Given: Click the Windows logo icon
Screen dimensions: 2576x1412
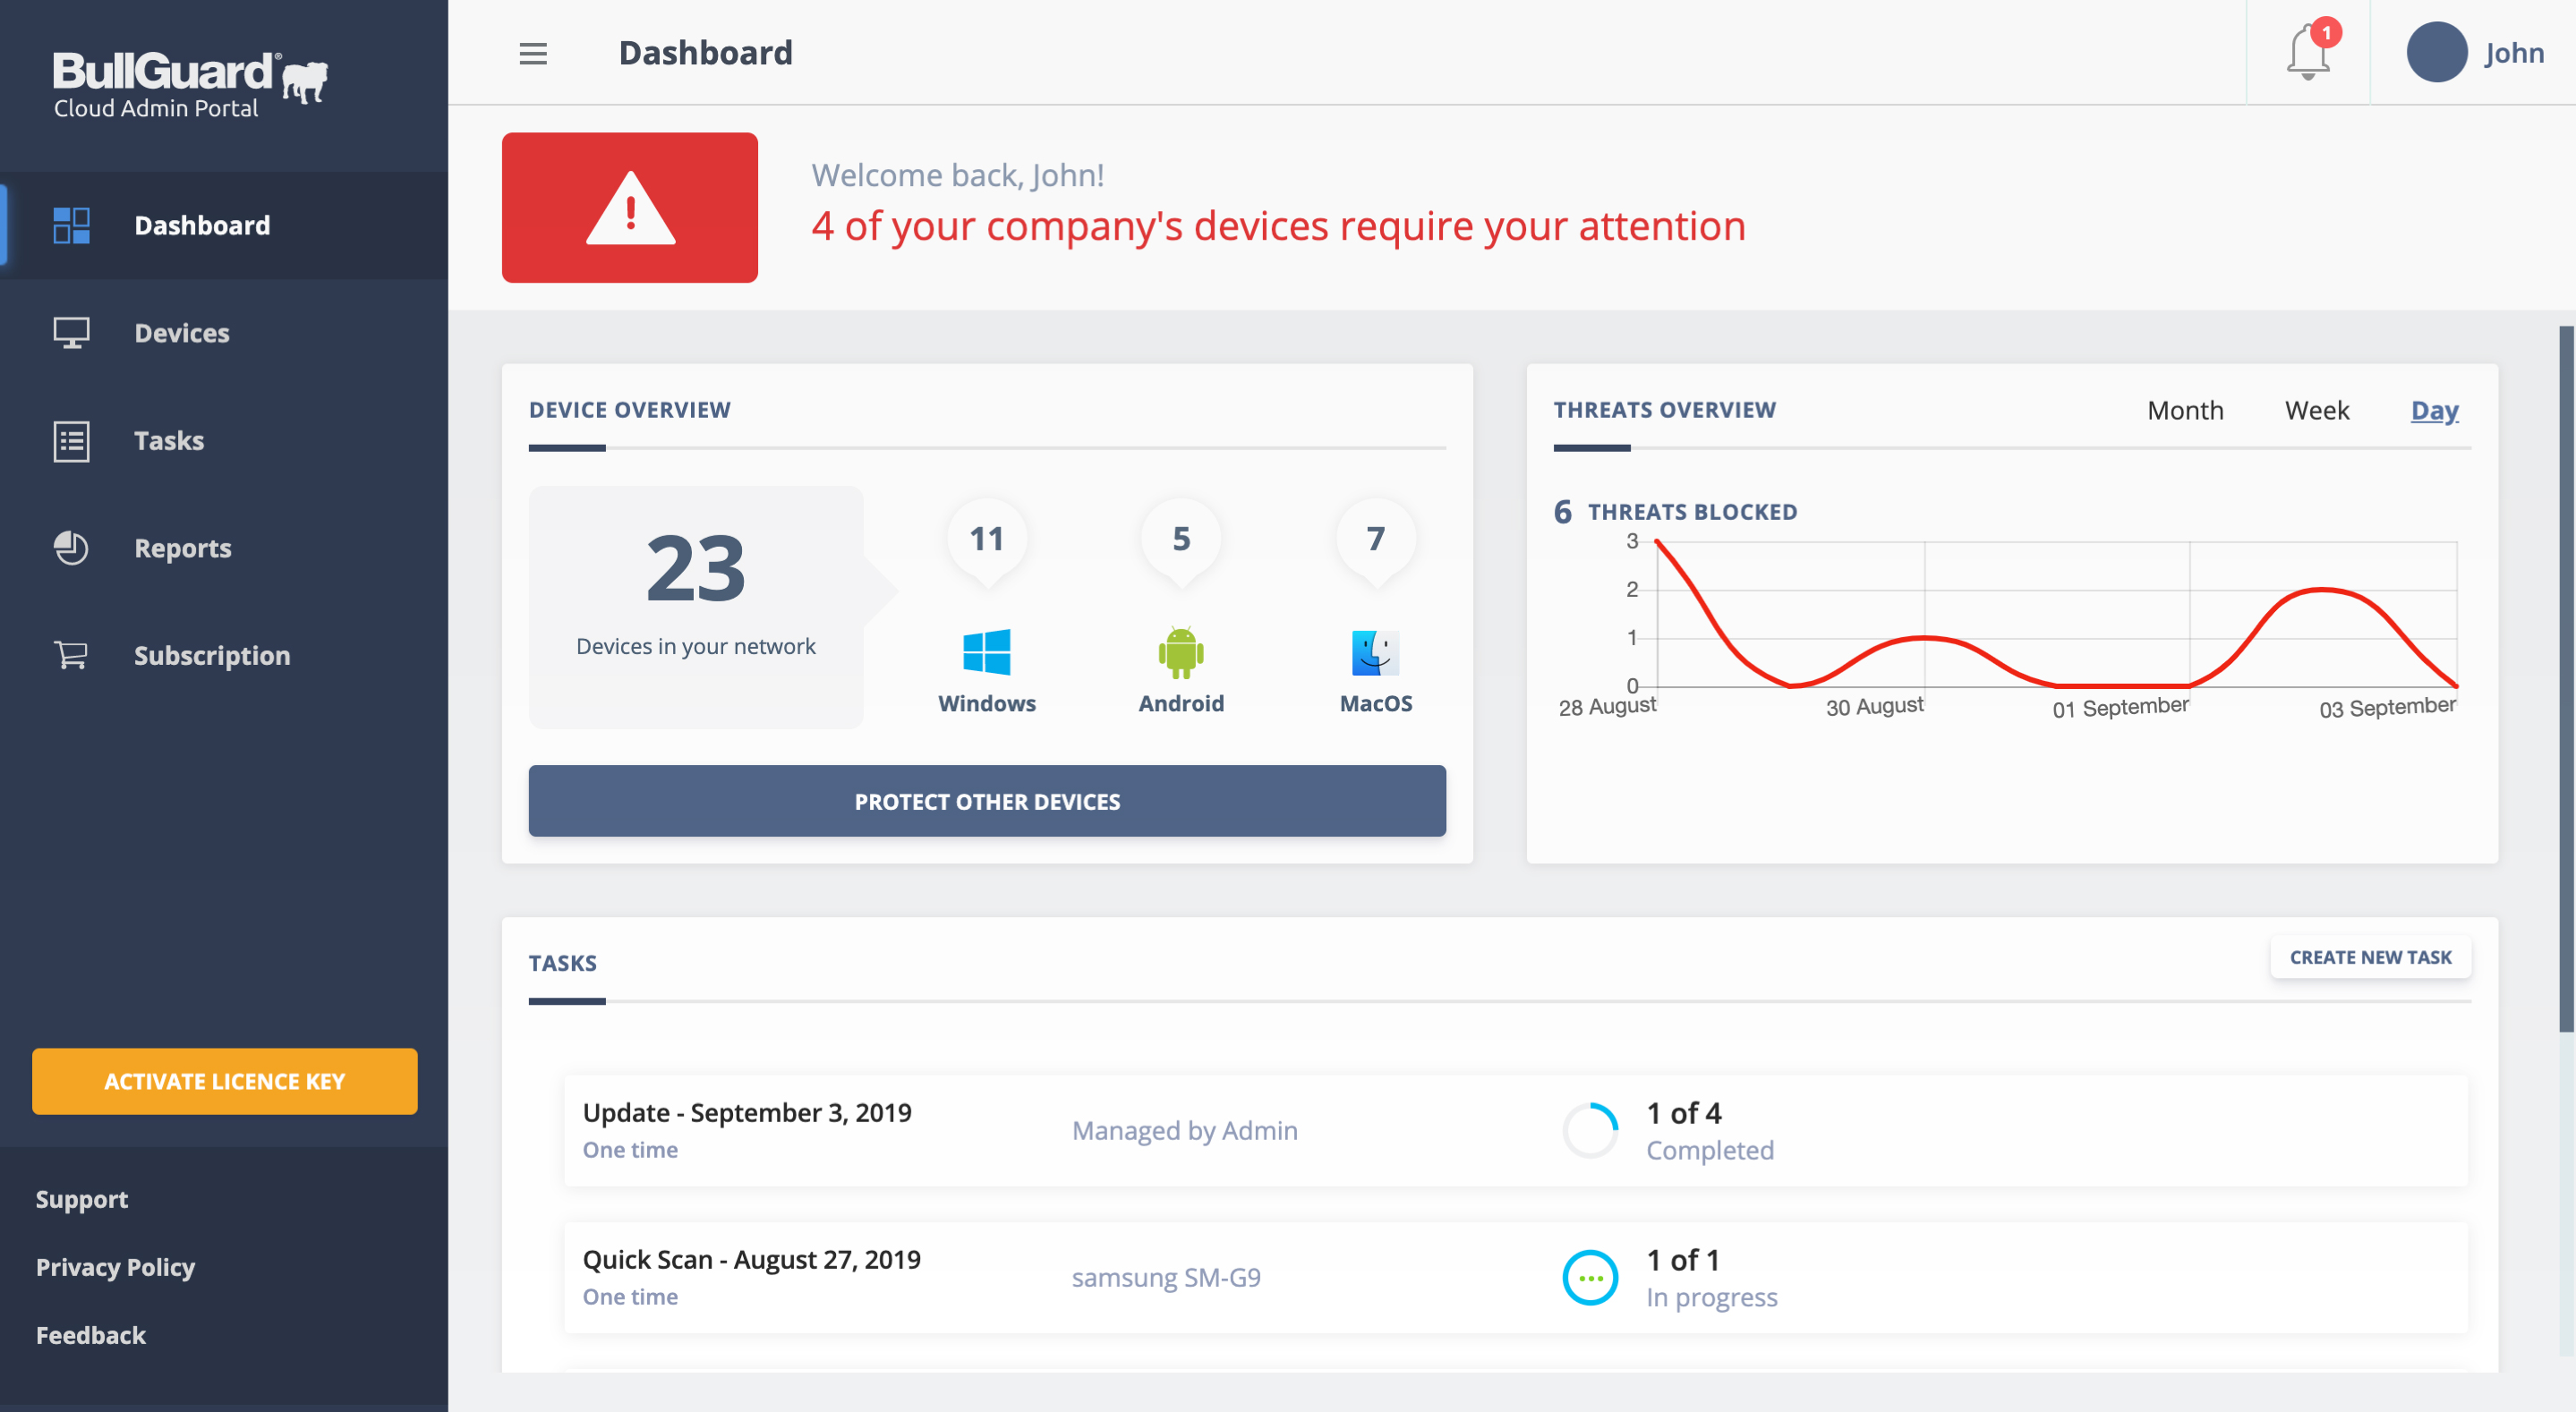Looking at the screenshot, I should tap(986, 653).
